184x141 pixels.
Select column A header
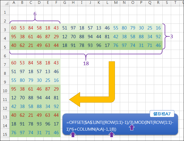click(x=14, y=3)
